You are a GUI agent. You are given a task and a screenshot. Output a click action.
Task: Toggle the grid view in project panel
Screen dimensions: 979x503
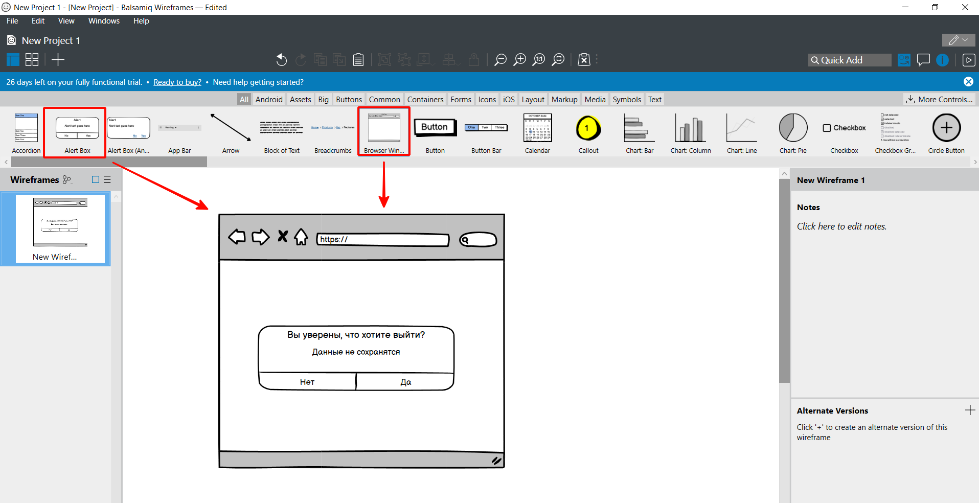pos(31,59)
